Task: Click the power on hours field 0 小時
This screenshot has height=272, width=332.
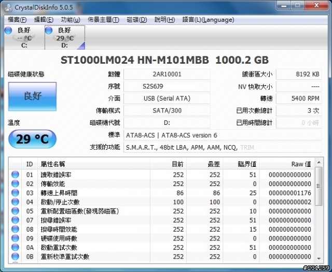Action: click(x=299, y=123)
